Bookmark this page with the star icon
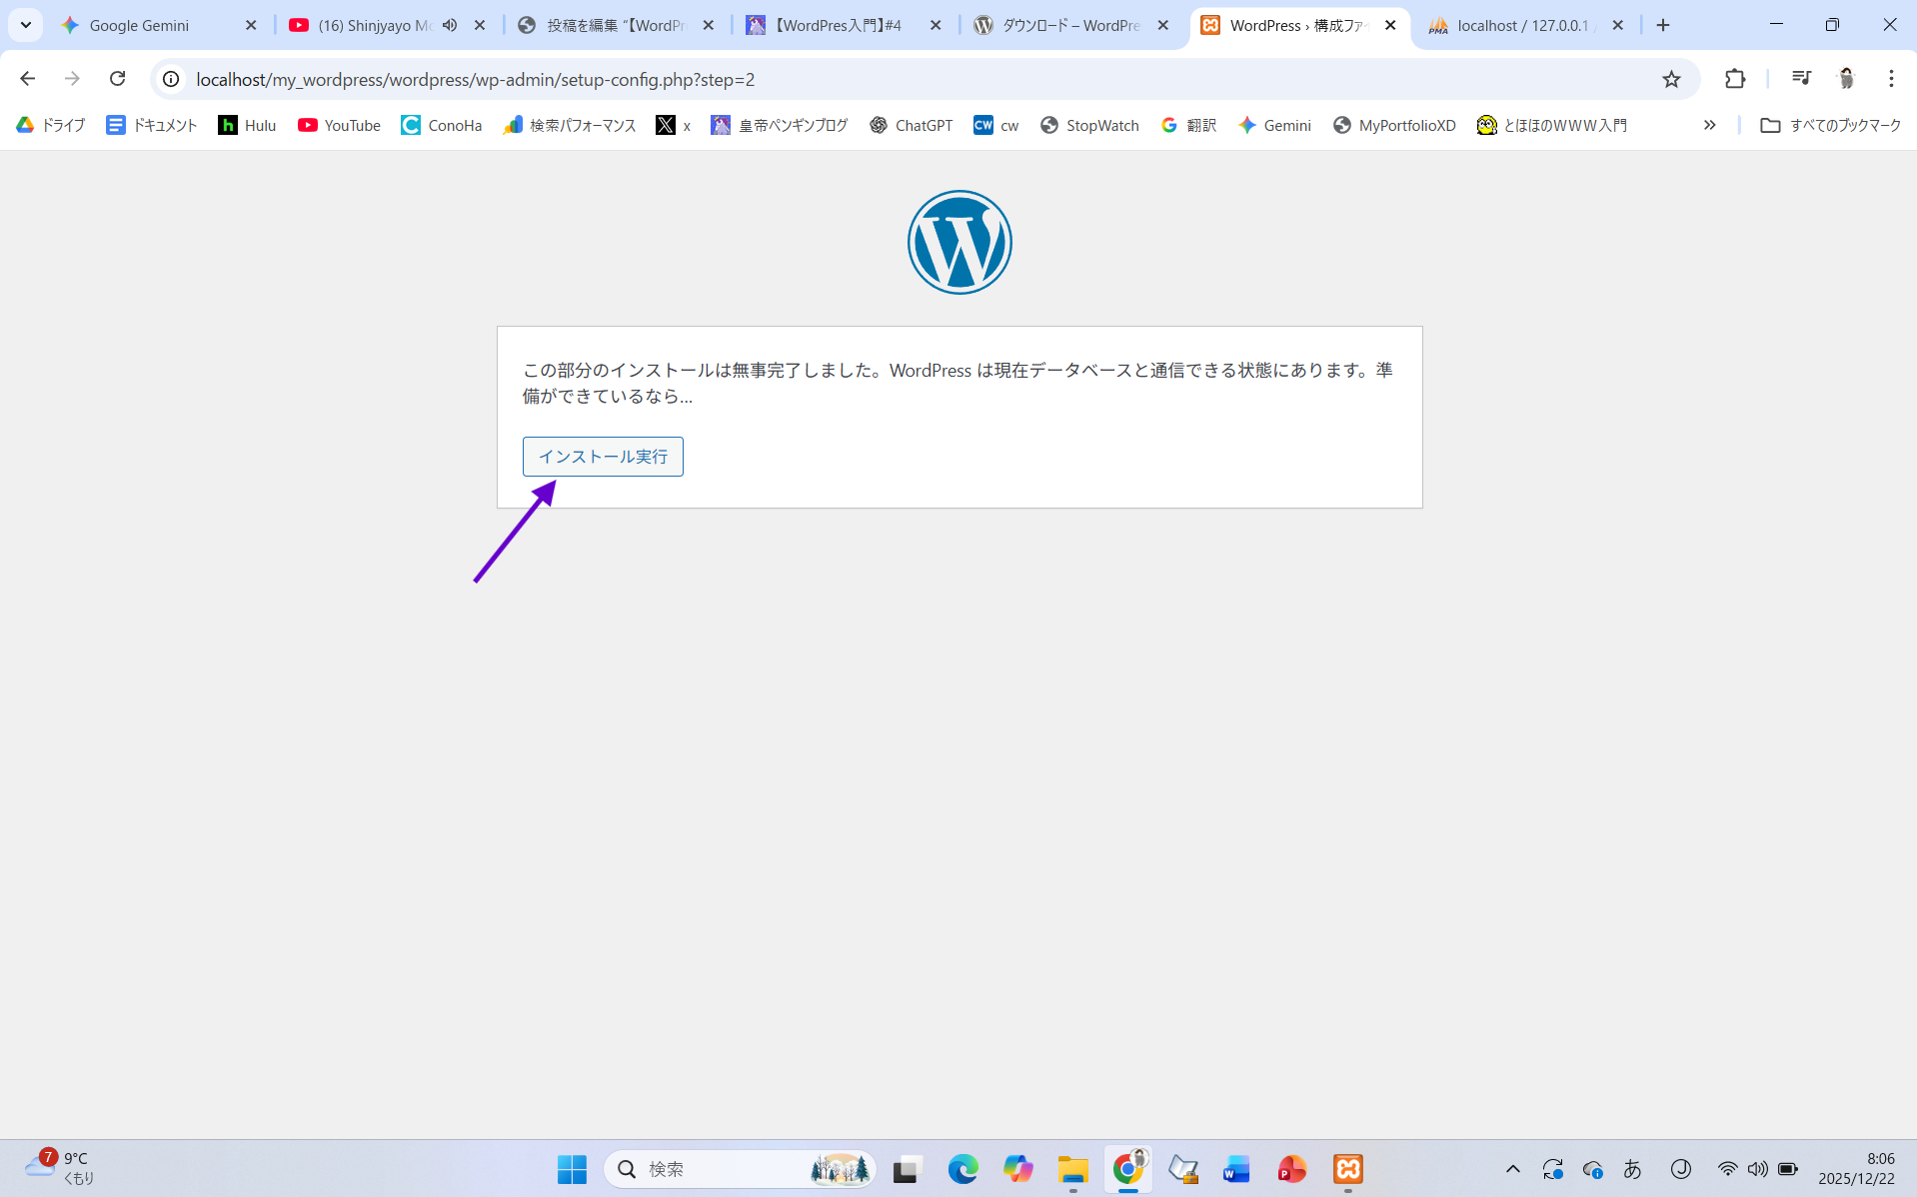 (x=1671, y=79)
